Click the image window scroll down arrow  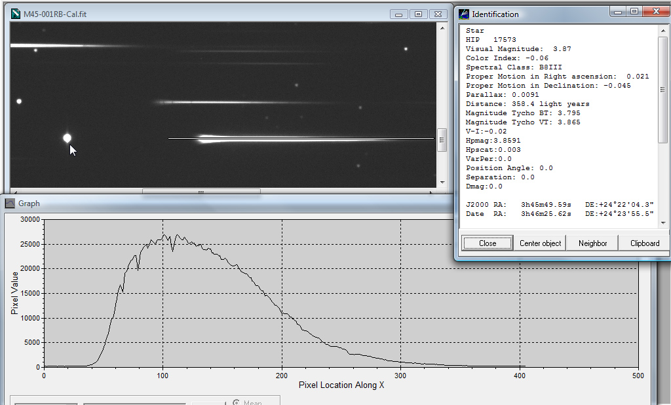442,183
